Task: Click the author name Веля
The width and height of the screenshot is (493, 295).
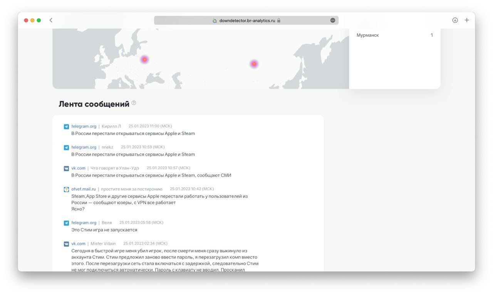Action: [x=107, y=222]
